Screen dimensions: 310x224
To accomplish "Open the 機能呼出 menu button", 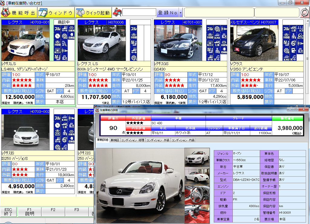I will coord(19,13).
